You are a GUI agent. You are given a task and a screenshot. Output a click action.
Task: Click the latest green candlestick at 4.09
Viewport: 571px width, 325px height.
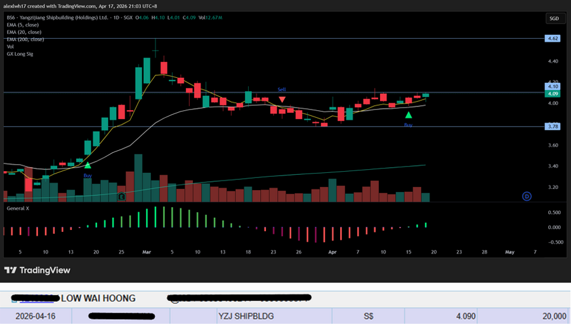pos(426,95)
